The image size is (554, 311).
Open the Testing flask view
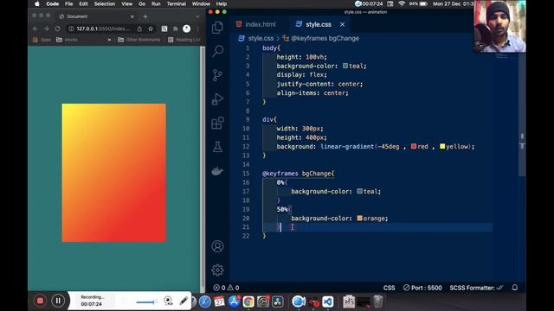click(217, 147)
